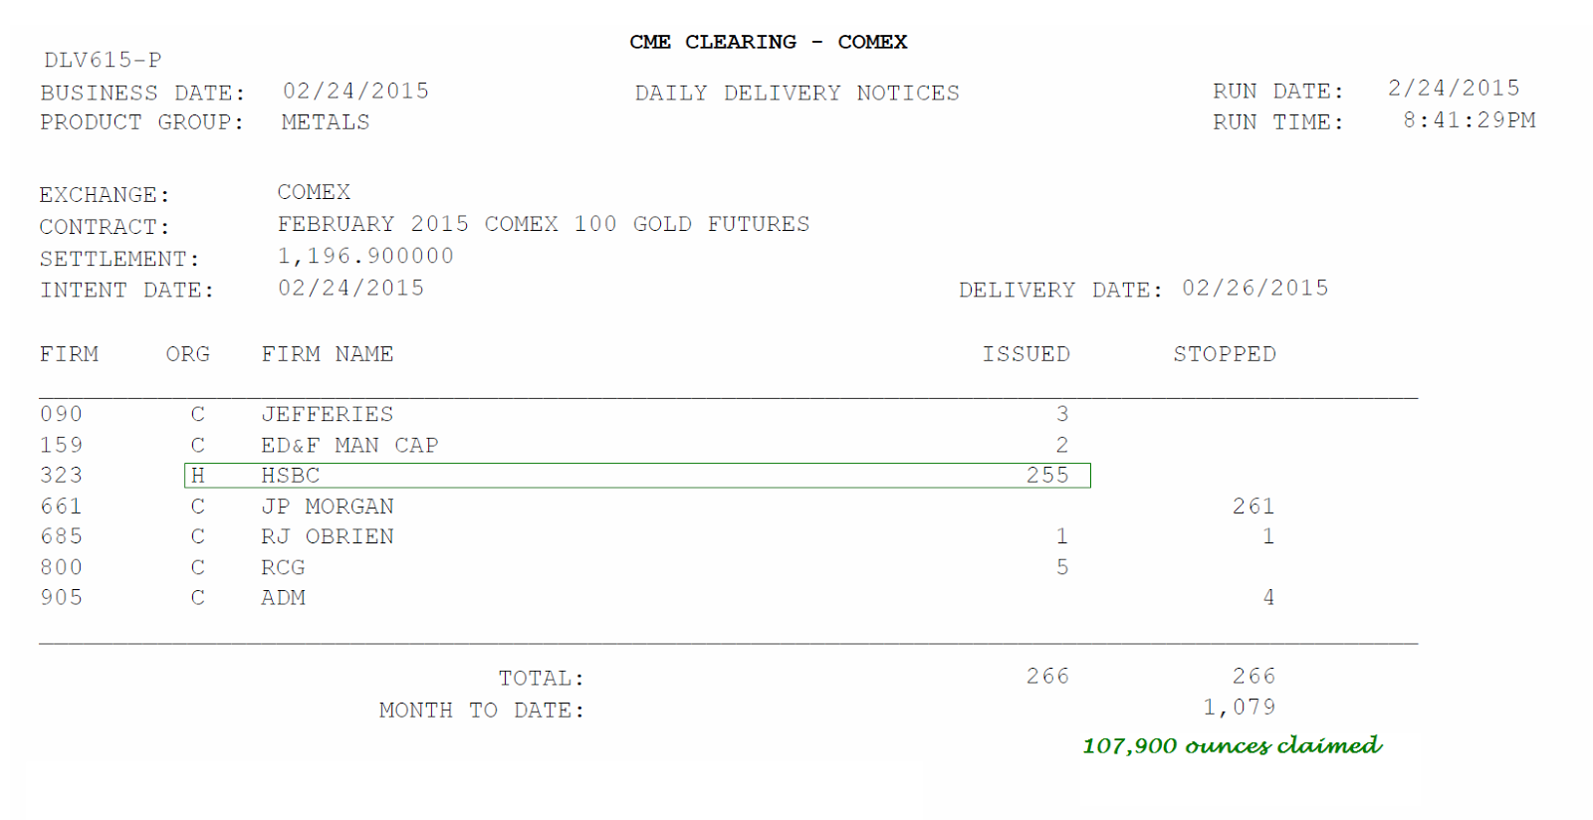Click the STOPPED column header
This screenshot has height=820, width=1593.
pos(1224,354)
